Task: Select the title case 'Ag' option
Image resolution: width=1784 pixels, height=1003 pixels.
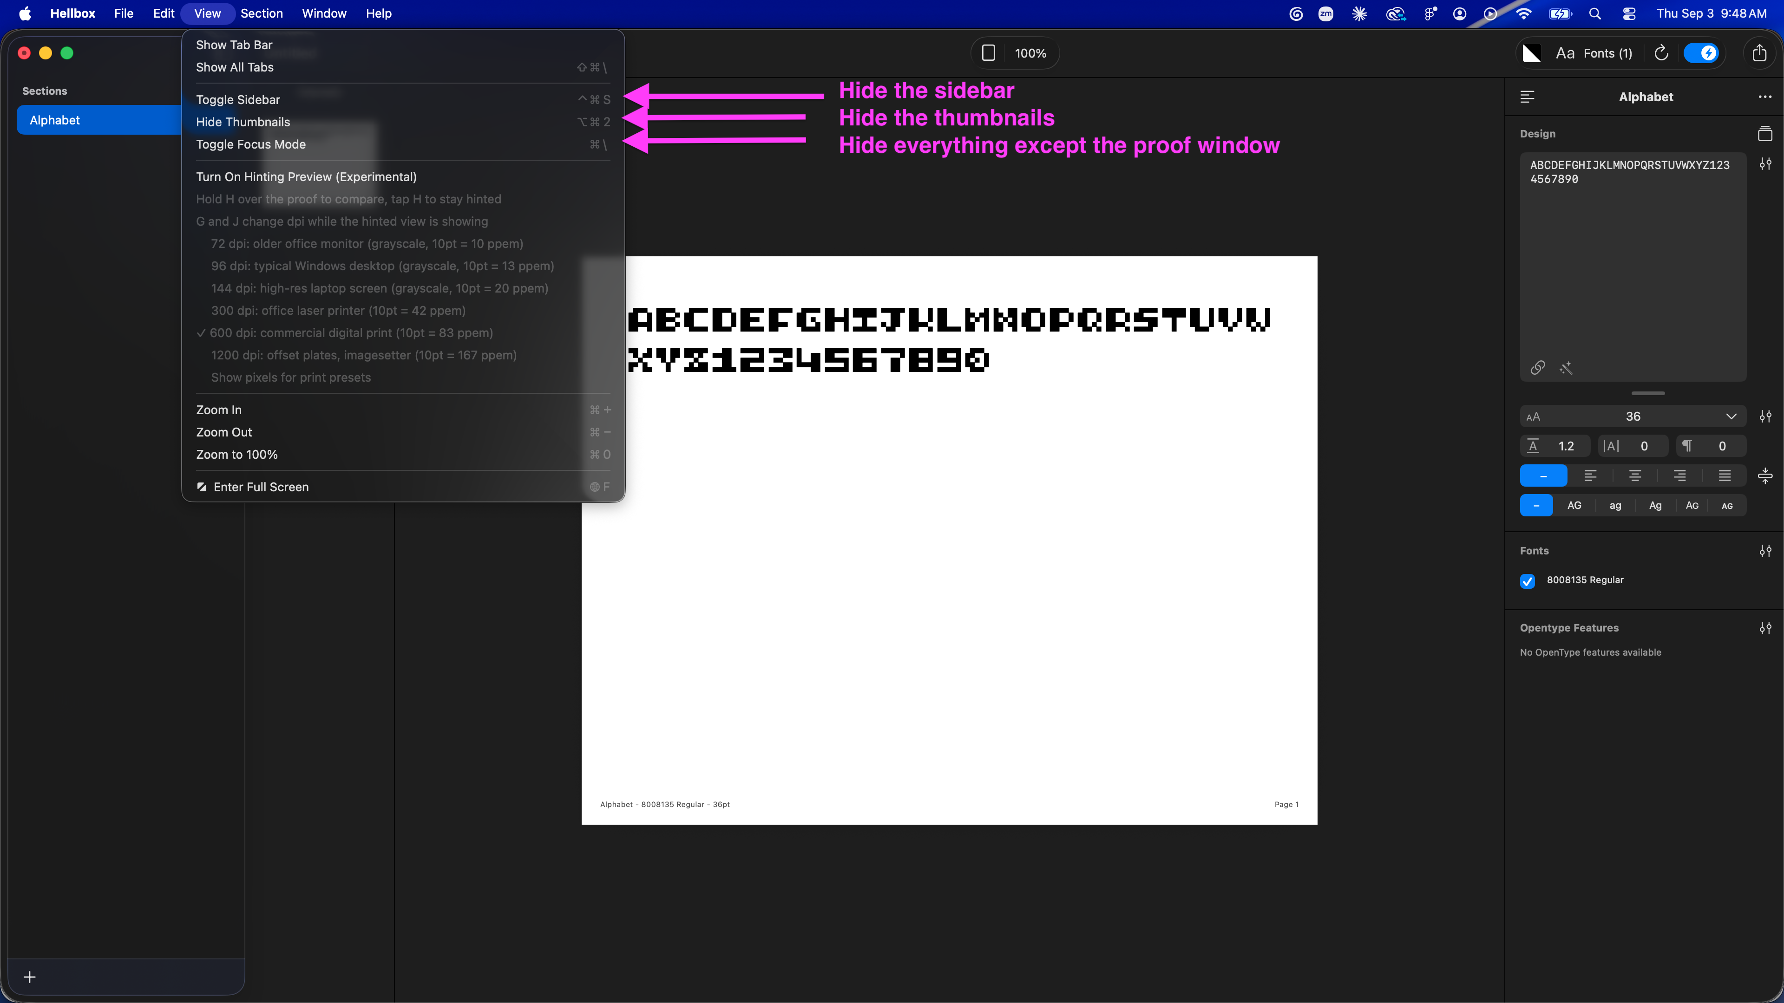Action: pos(1655,505)
